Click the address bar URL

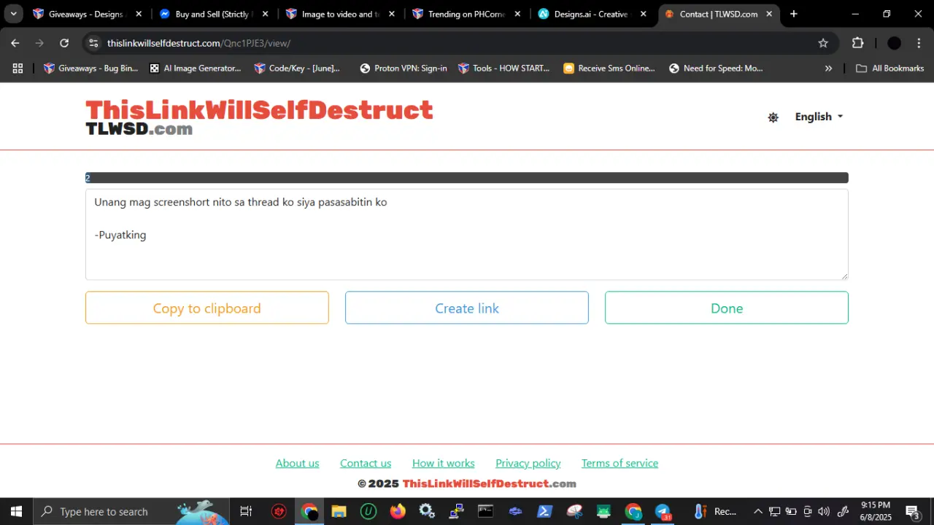pyautogui.click(x=198, y=43)
